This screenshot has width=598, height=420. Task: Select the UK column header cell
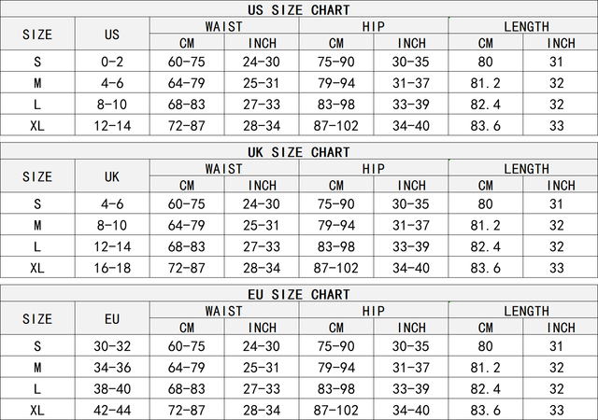(112, 176)
